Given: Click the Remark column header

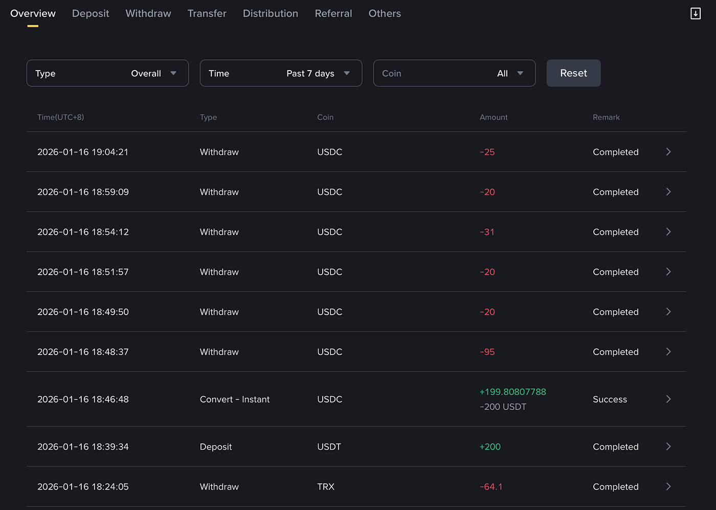Looking at the screenshot, I should pos(606,117).
